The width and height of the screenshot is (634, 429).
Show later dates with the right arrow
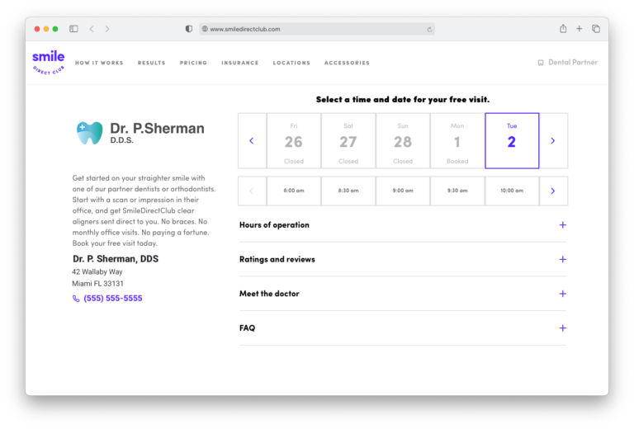tap(553, 140)
